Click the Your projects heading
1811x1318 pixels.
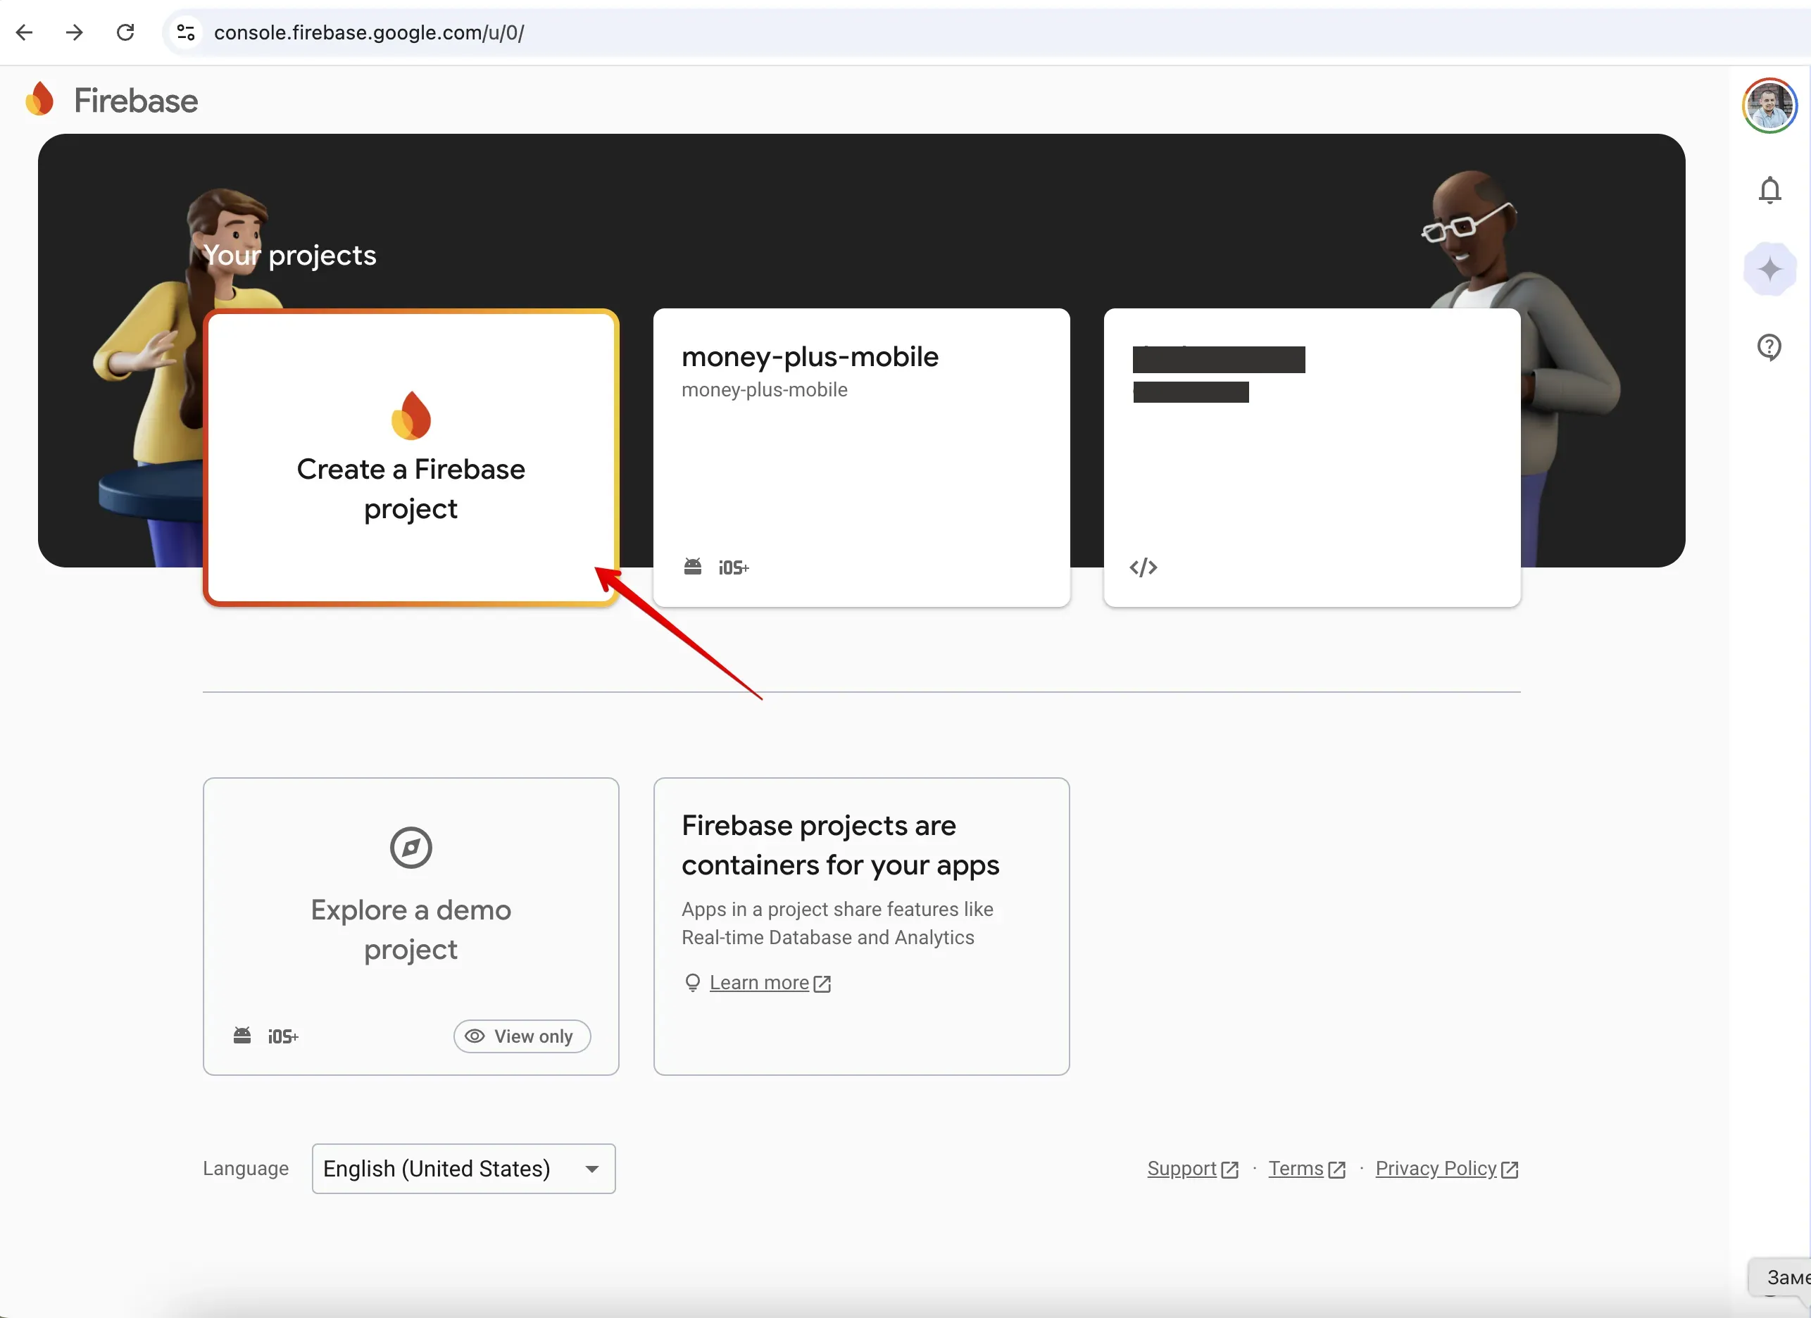point(289,256)
